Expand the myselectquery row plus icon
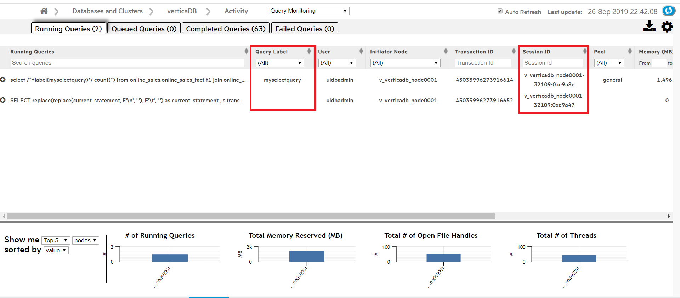This screenshot has height=298, width=680. (3, 80)
